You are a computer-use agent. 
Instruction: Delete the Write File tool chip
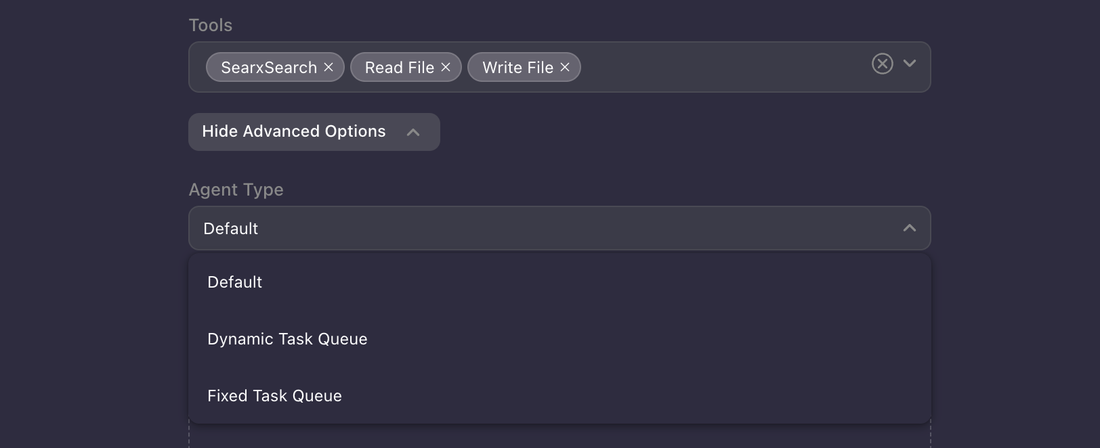[x=565, y=68]
